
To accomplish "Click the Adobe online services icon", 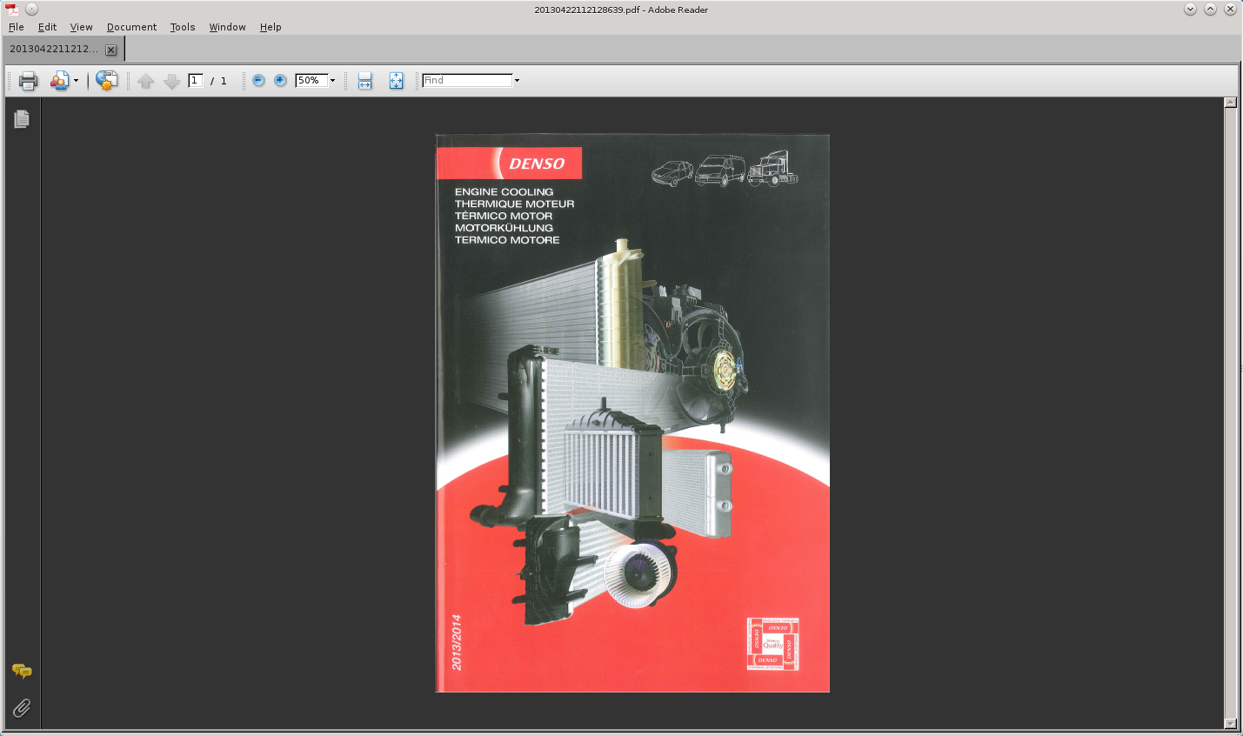I will coord(106,81).
